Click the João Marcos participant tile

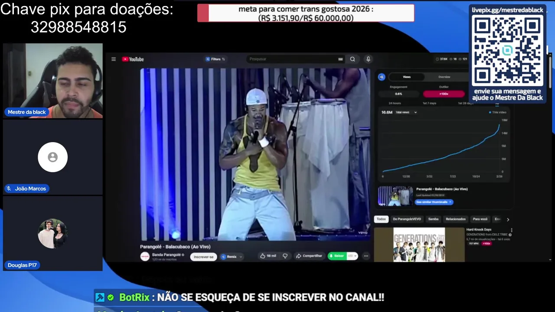(53, 157)
